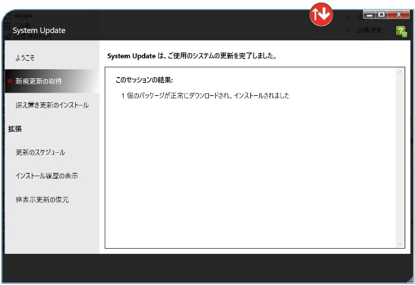Viewport: 415px width, 285px height.
Task: Click the 拡張 section heading
Action: [x=15, y=129]
